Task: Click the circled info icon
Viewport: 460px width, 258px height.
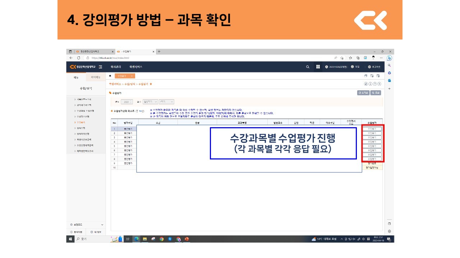Action: pyautogui.click(x=371, y=84)
